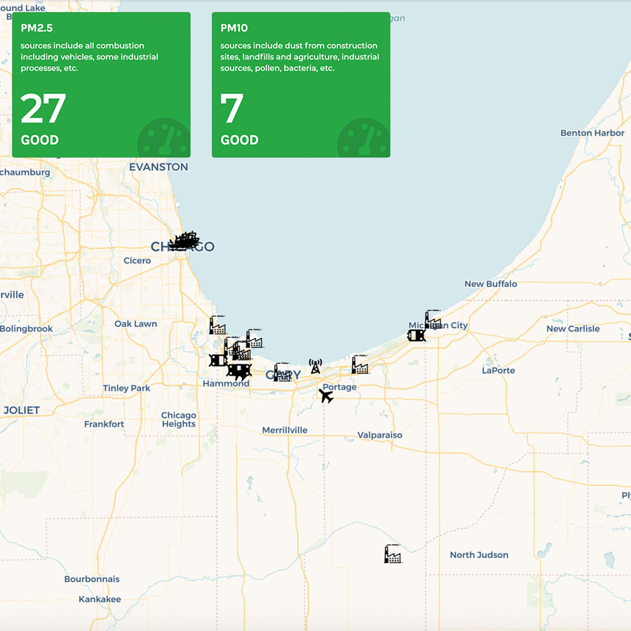Screen dimensions: 631x631
Task: Select the airplane icon near Portage
Action: tap(326, 395)
